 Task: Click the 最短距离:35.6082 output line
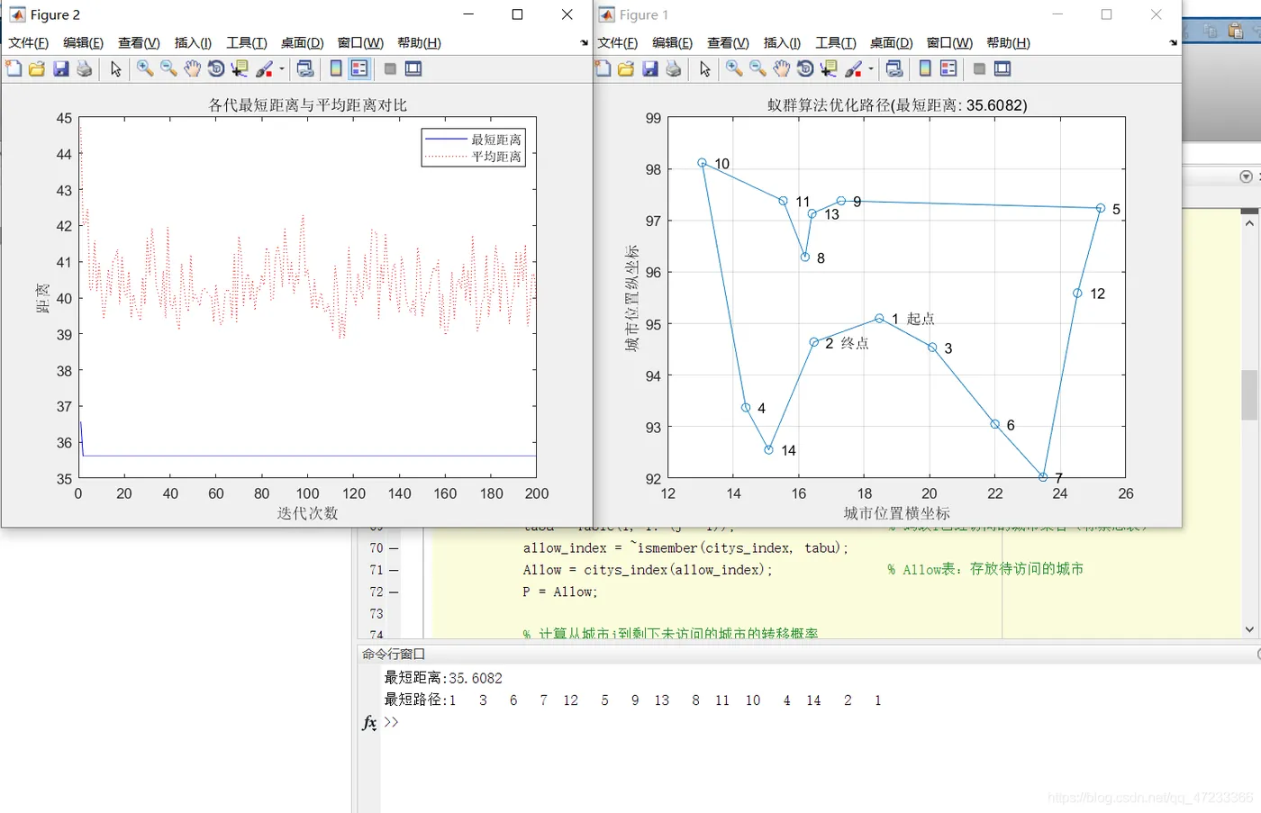pos(443,678)
